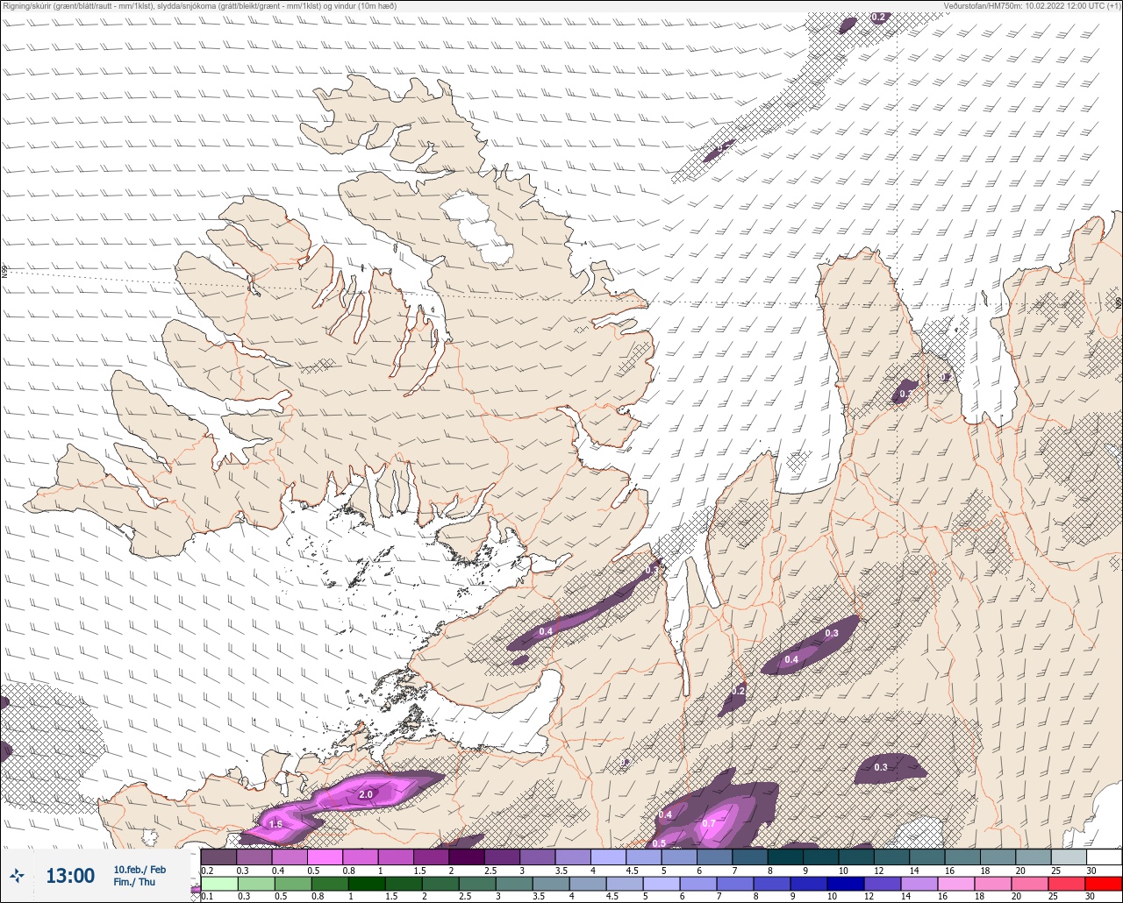
Task: Click the white glacier patch on peninsula
Action: pyautogui.click(x=478, y=226)
